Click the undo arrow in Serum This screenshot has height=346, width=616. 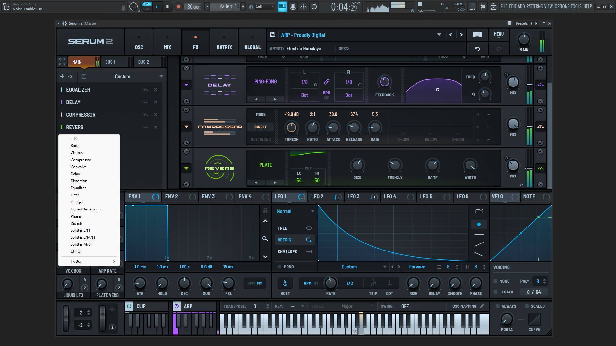477,49
